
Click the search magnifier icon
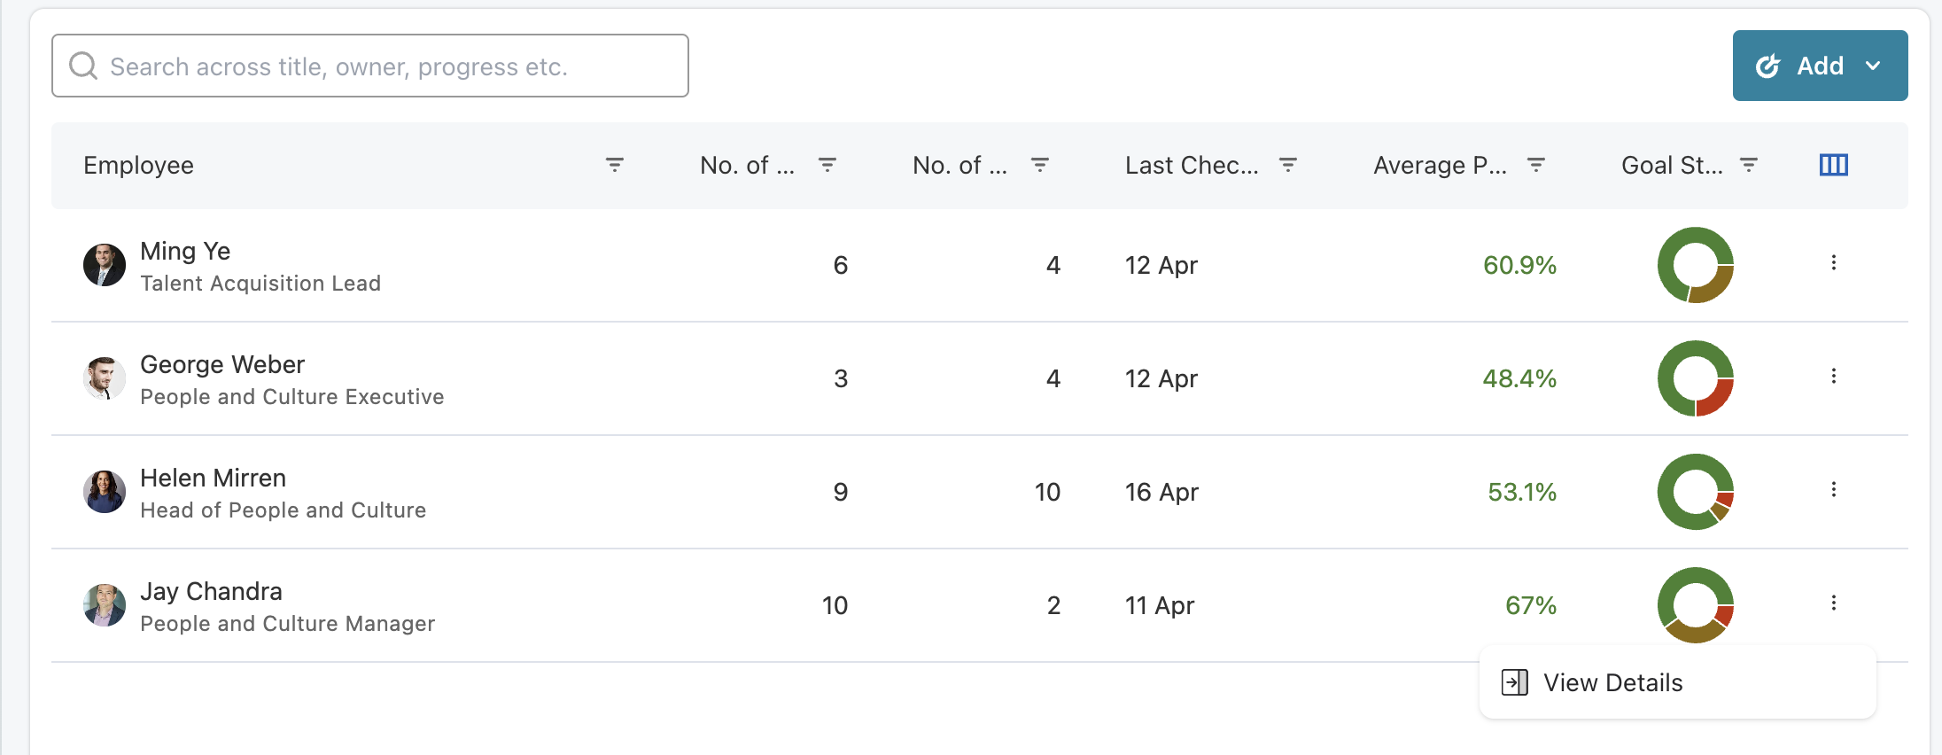(83, 66)
